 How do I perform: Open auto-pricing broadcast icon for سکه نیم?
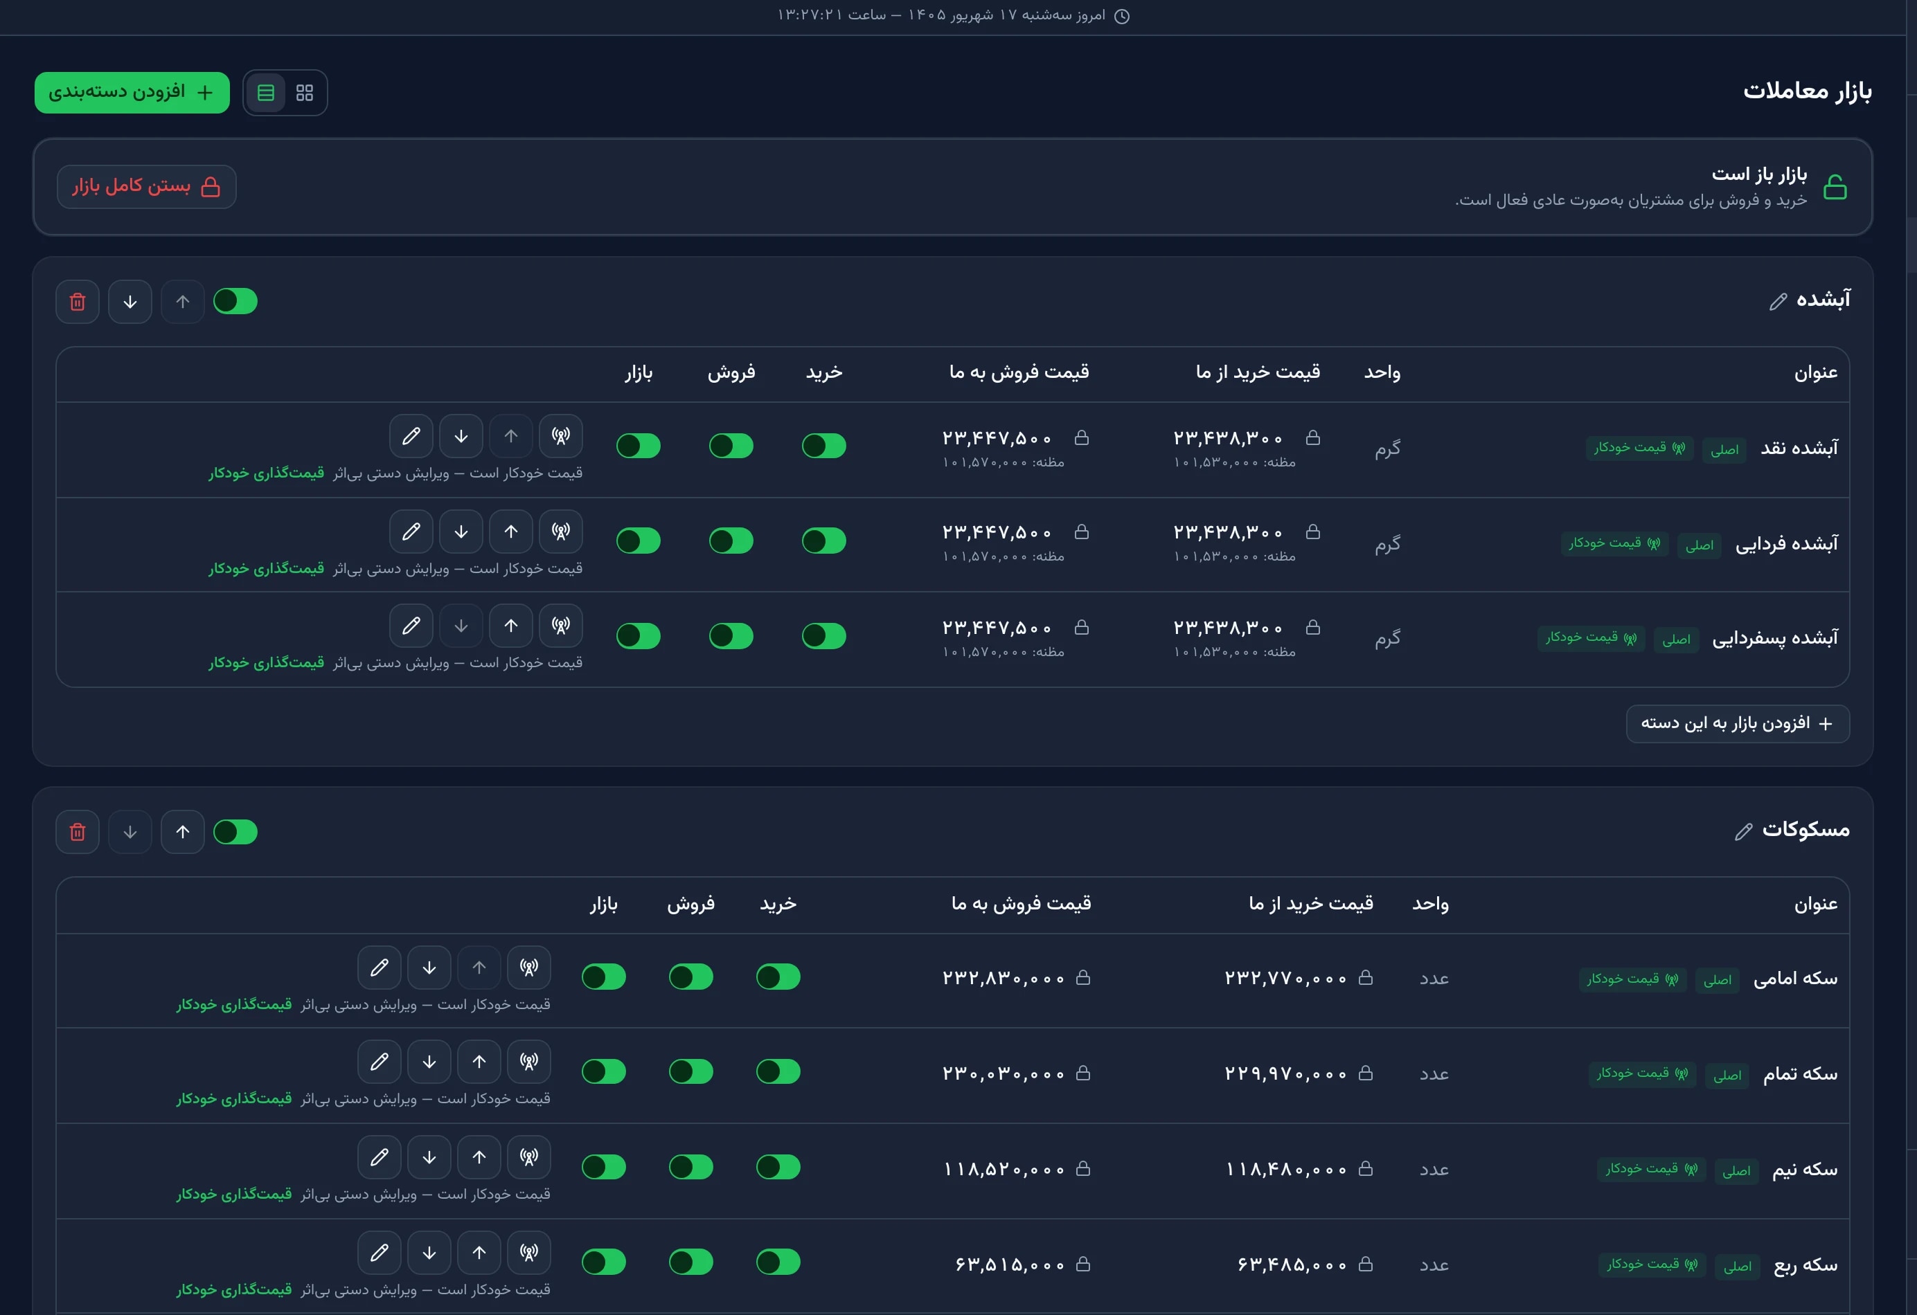[x=528, y=1157]
